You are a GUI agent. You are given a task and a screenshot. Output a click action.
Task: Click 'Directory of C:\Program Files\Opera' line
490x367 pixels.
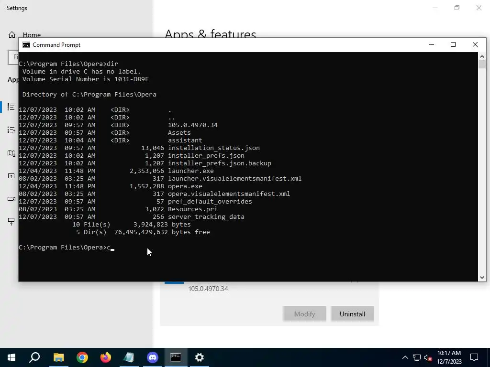pyautogui.click(x=89, y=95)
